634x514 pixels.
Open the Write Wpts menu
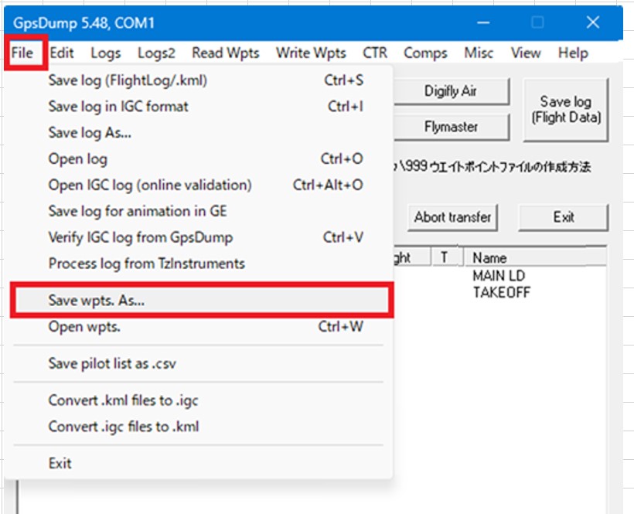point(311,53)
